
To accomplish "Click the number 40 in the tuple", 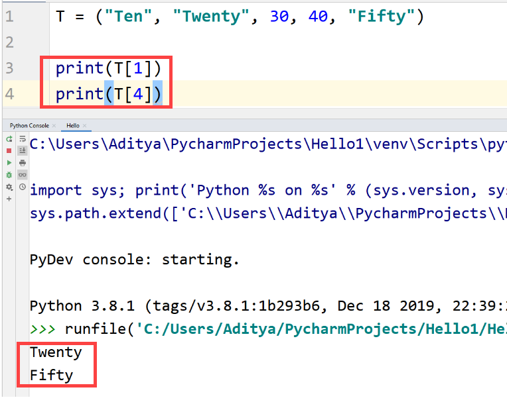I will (318, 16).
